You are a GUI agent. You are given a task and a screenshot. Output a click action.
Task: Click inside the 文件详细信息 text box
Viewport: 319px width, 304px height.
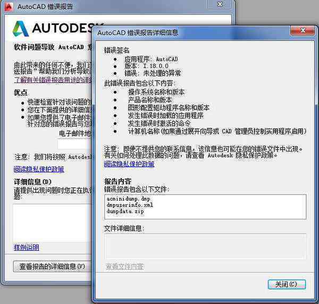205,246
